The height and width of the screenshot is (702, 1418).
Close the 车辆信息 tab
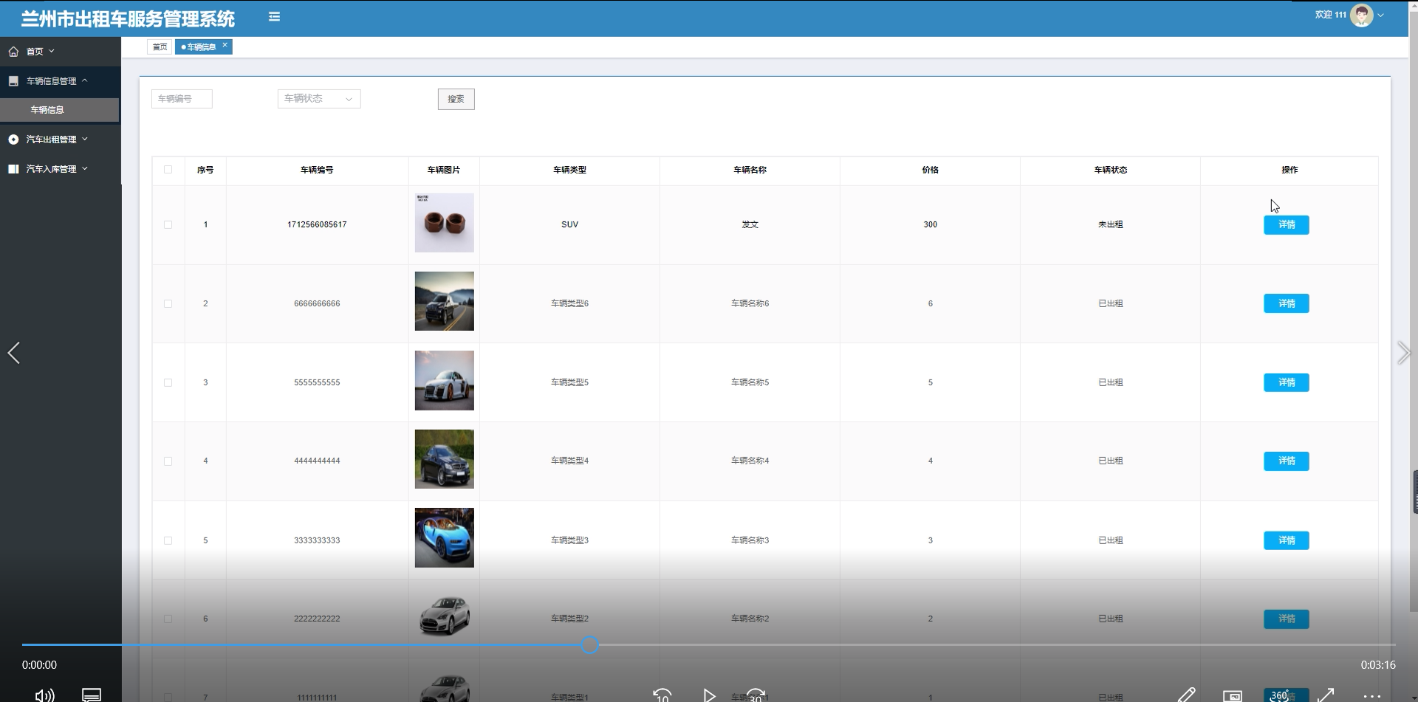point(225,45)
